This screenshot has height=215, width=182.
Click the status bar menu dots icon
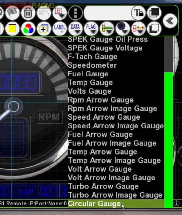176,203
